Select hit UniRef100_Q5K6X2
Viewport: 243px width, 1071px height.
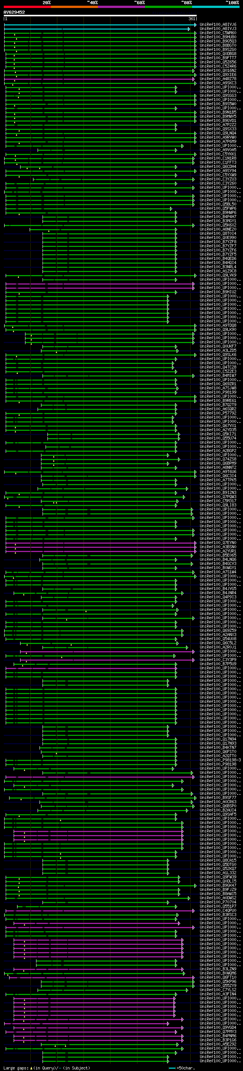tap(218, 225)
